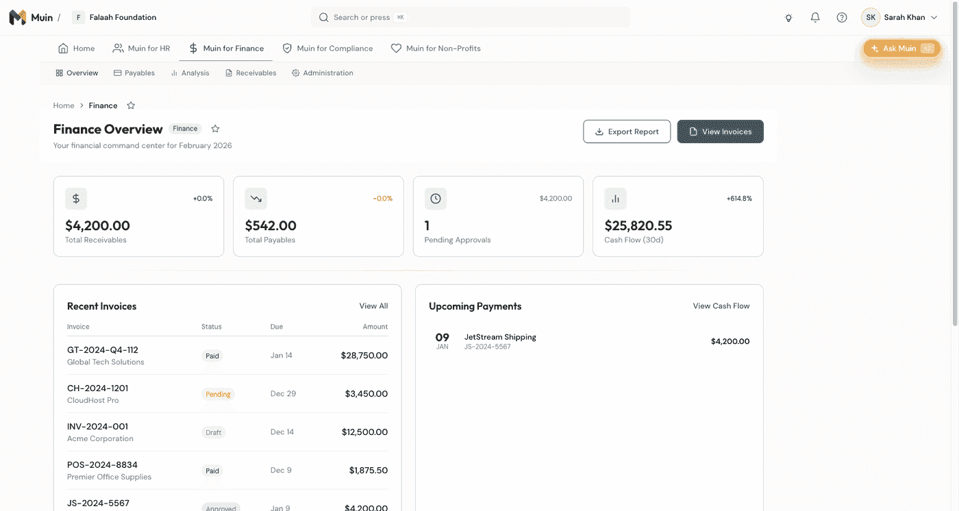Toggle the favorite star beside Finance Overview title

(215, 129)
